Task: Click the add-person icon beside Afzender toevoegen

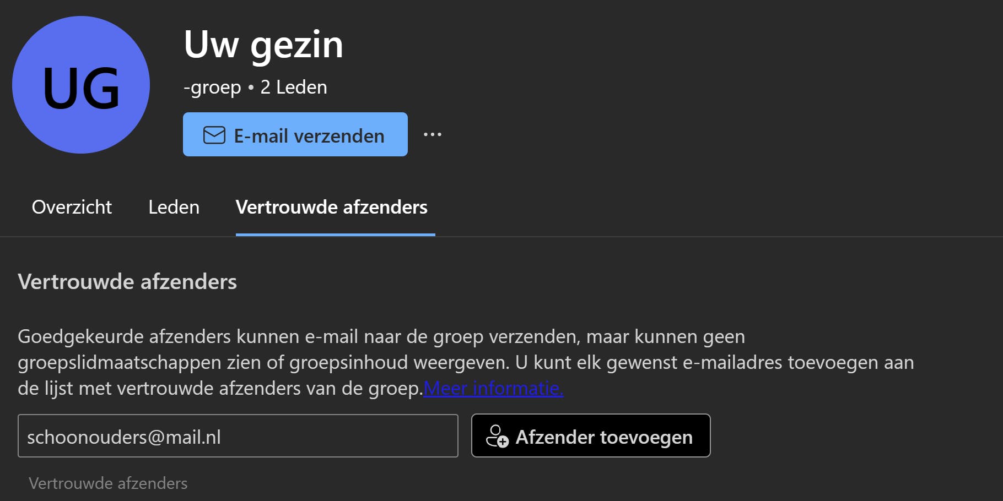Action: (497, 437)
